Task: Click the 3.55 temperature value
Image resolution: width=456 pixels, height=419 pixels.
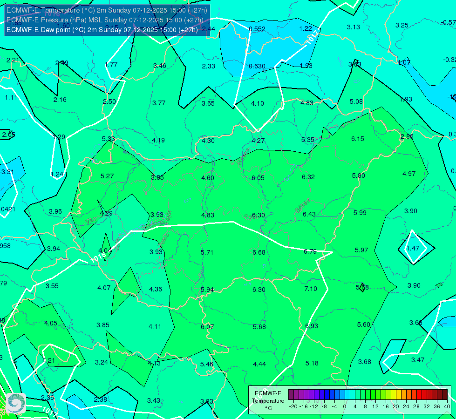Action: pyautogui.click(x=52, y=286)
